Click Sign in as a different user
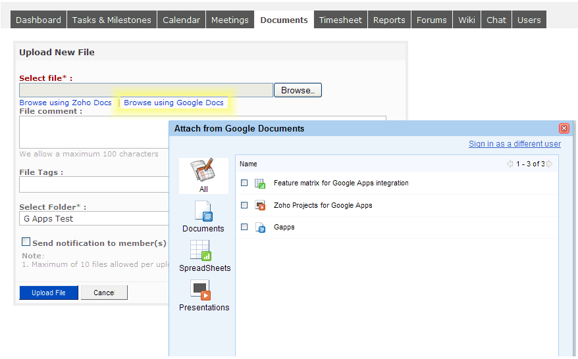The height and width of the screenshot is (359, 578). (x=514, y=144)
